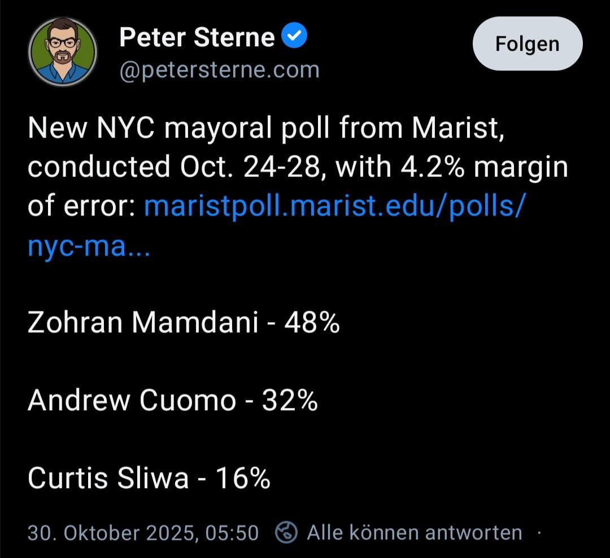
Task: Click the dot separator after reply setting
Action: [x=539, y=533]
